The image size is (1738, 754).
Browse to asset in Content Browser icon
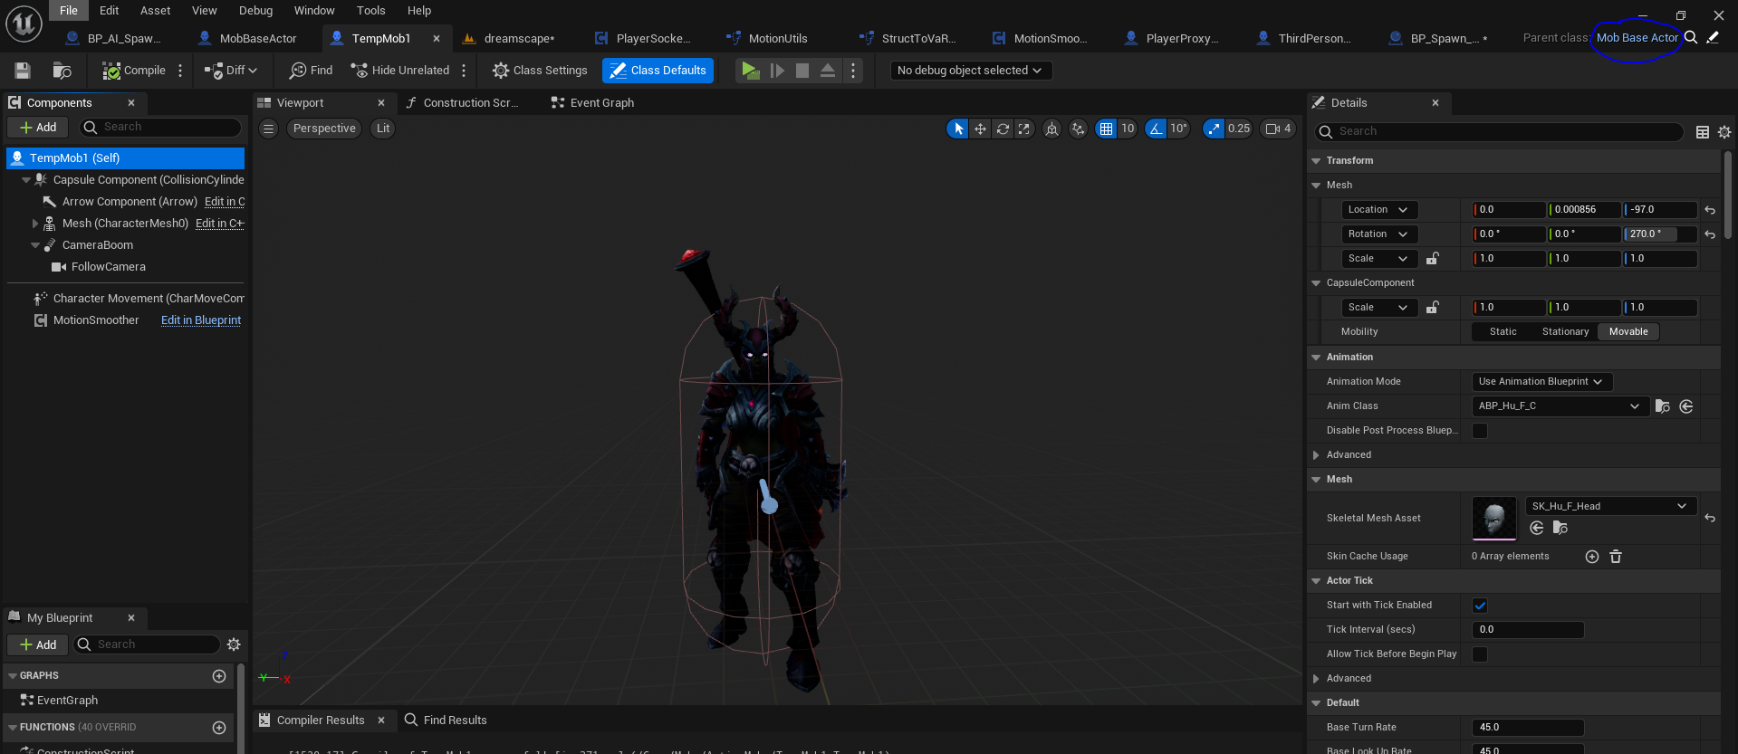[62, 71]
